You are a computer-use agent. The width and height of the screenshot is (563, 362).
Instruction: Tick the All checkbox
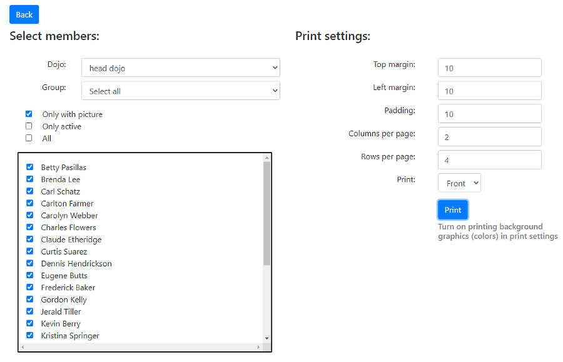coord(29,138)
